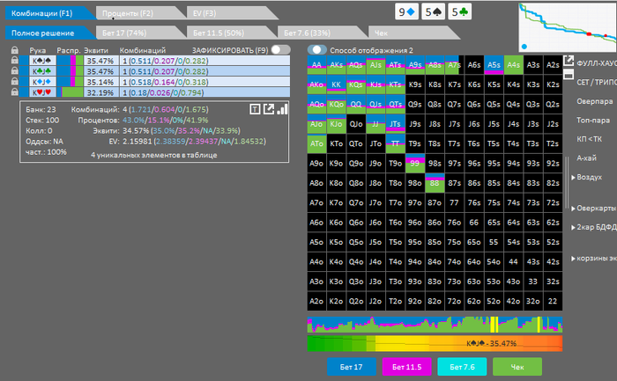The image size is (617, 381).
Task: Select the ATo cell in matrix
Action: 316,143
